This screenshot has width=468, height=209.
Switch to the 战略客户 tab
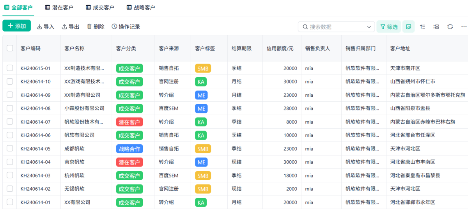click(141, 7)
